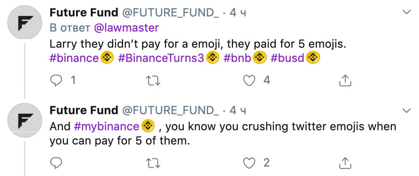The width and height of the screenshot is (419, 176).
Task: Click the second tweet's 4 ч timestamp
Action: [238, 110]
